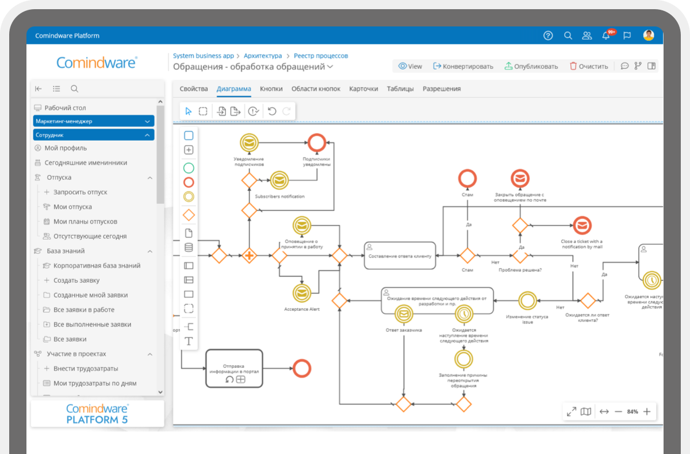690x454 pixels.
Task: Open the help question mark icon
Action: pyautogui.click(x=548, y=36)
